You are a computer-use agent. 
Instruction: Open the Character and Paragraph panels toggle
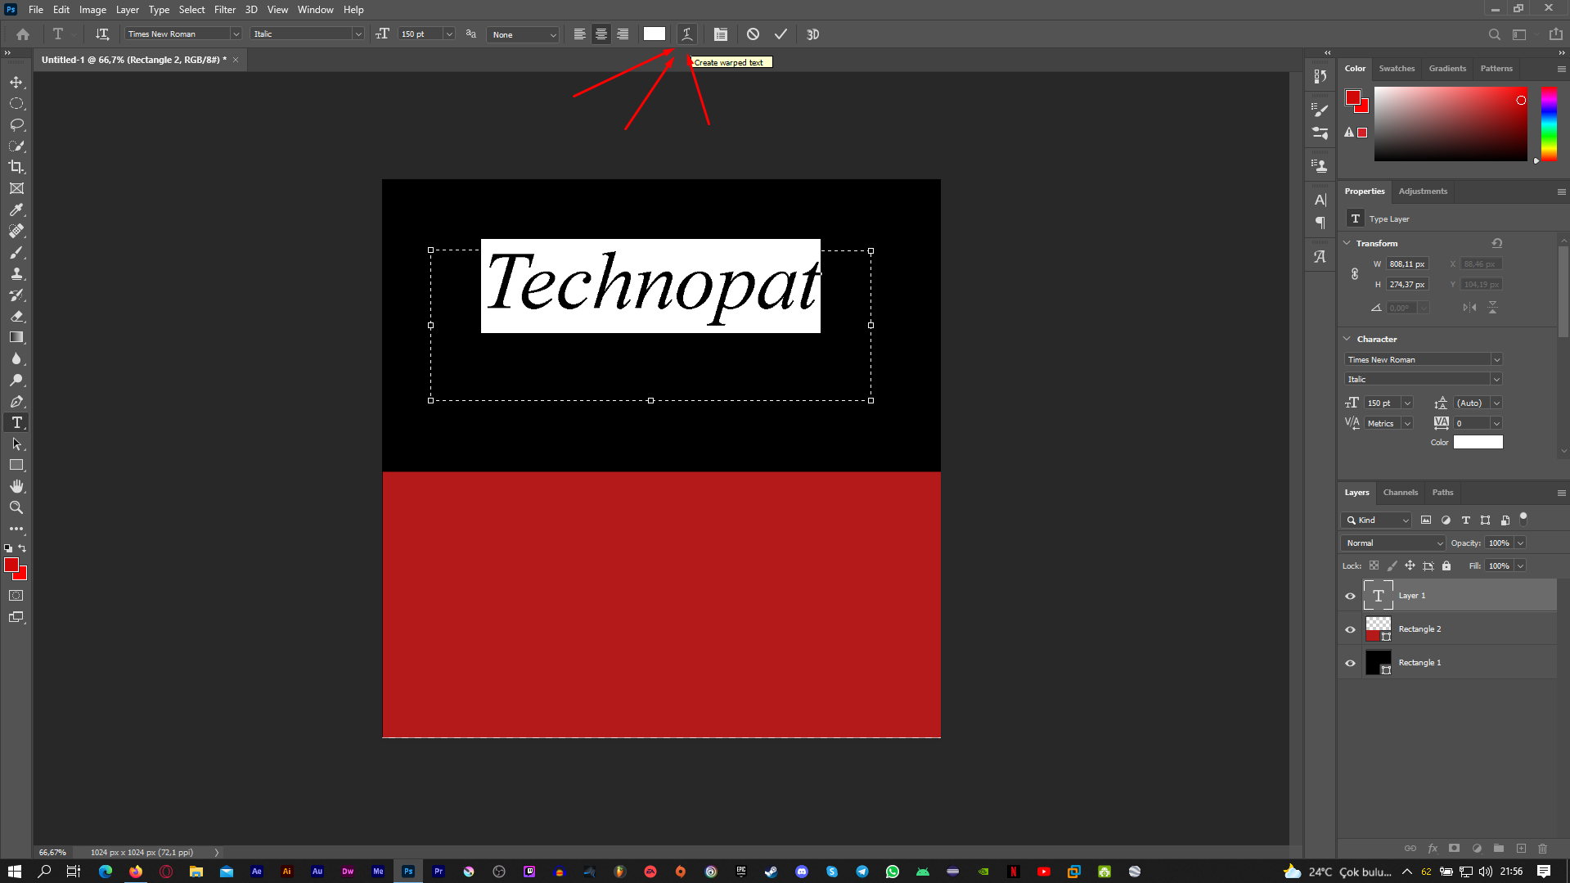[x=720, y=34]
